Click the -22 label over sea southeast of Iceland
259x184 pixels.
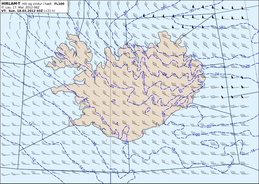pyautogui.click(x=208, y=126)
